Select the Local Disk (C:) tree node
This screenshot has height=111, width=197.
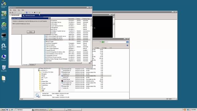[x=44, y=70]
